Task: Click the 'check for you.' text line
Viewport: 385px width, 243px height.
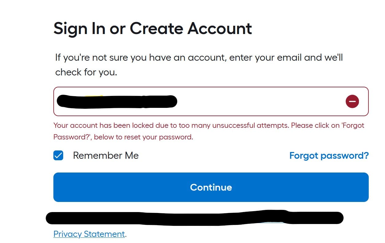Action: (86, 72)
